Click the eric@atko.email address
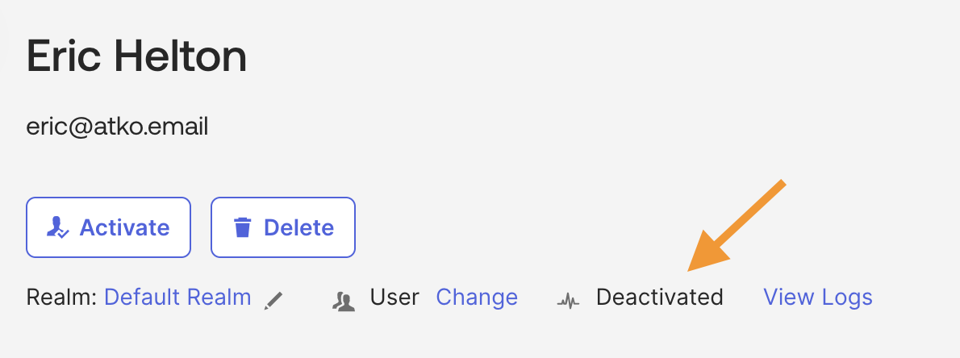960x358 pixels. coord(118,127)
